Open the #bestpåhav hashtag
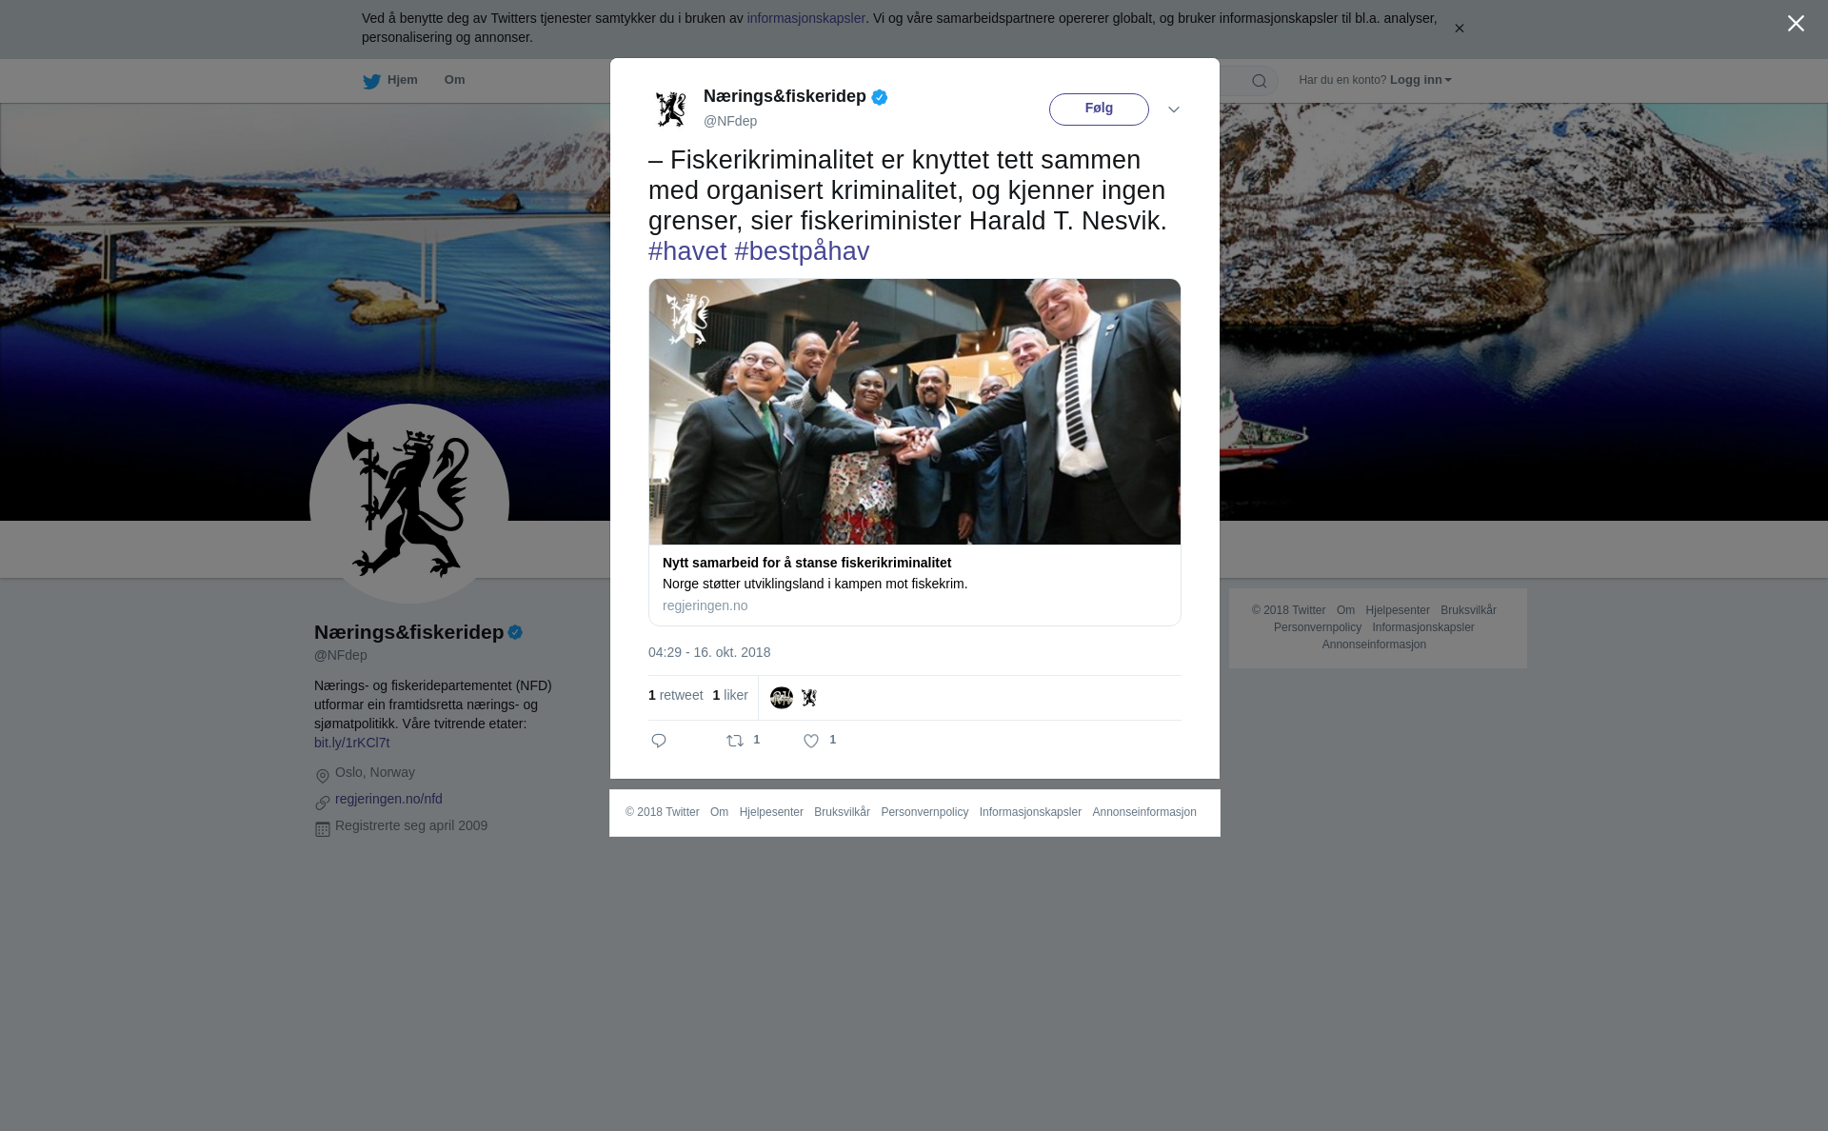This screenshot has height=1131, width=1828. pyautogui.click(x=802, y=251)
